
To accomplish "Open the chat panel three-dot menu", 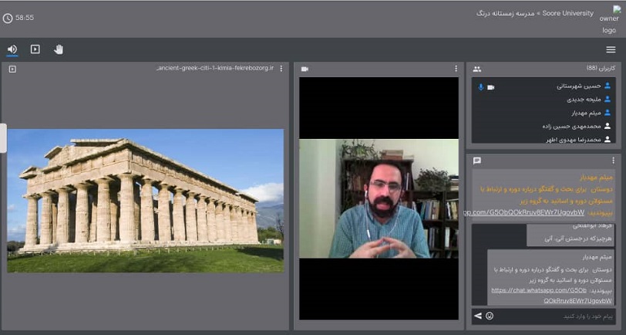I will (x=613, y=161).
